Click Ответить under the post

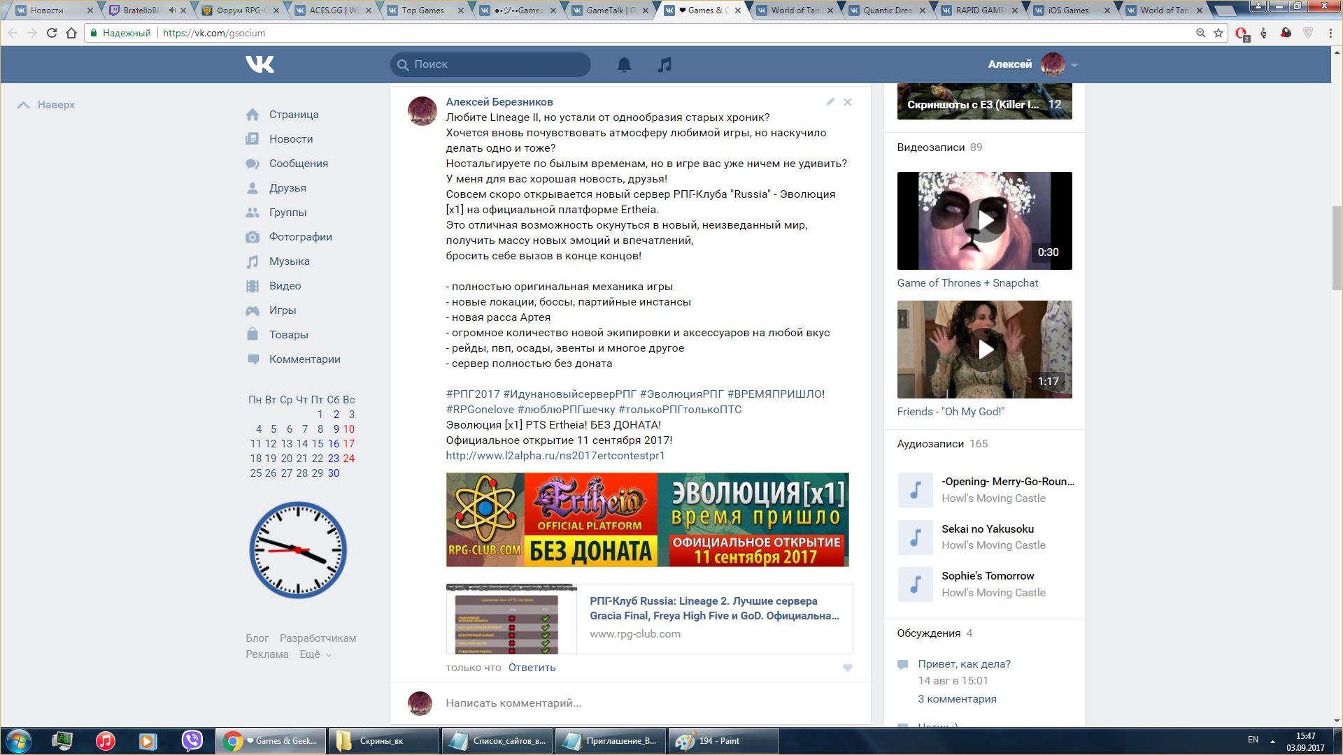point(532,668)
